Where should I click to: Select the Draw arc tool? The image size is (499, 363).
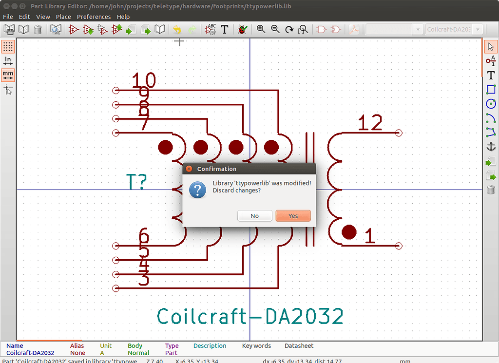tap(491, 118)
